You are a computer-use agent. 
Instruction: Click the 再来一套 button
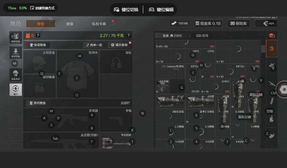[x=94, y=45]
